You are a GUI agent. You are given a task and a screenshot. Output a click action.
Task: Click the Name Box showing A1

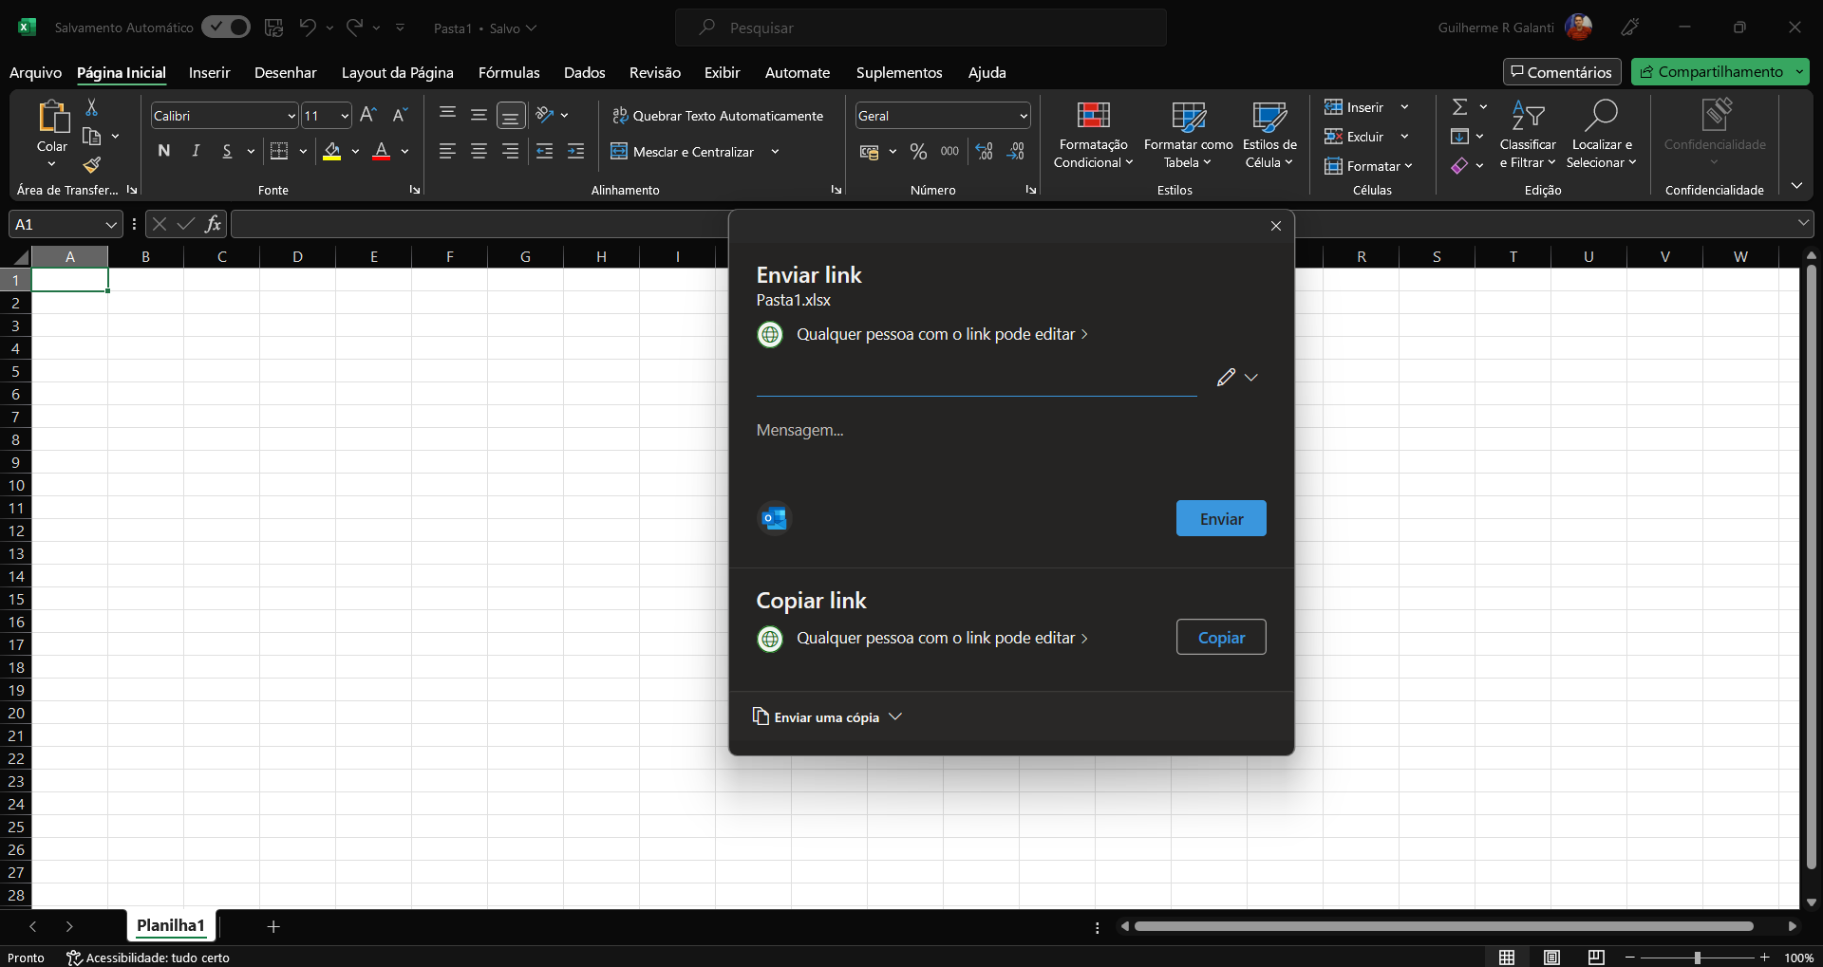(x=66, y=225)
